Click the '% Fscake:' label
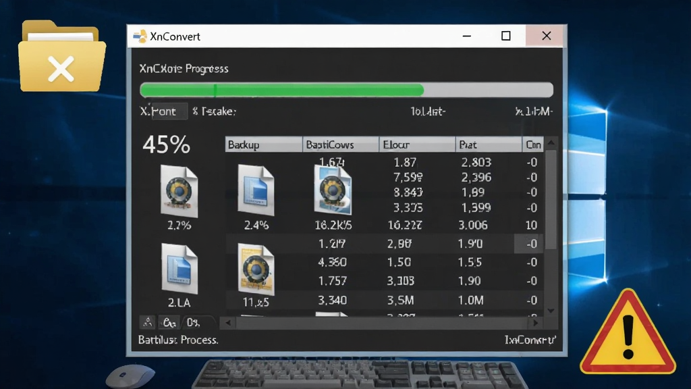Image resolution: width=691 pixels, height=389 pixels. click(x=214, y=111)
